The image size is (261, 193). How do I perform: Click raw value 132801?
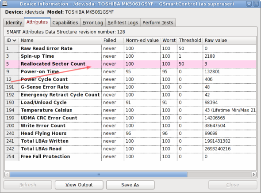212,72
